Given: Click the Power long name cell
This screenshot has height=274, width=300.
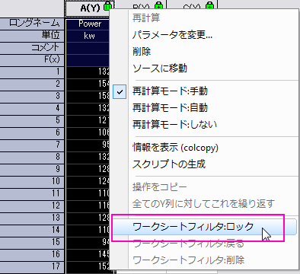Looking at the screenshot, I should click(x=88, y=24).
